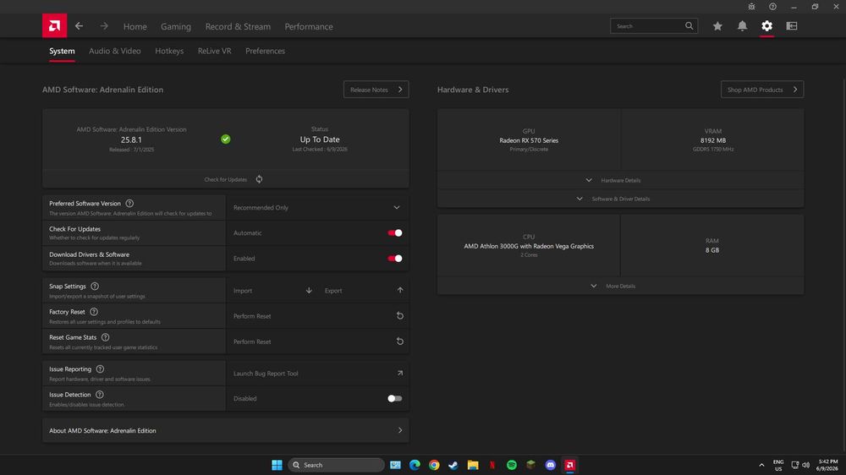
Task: Enable Issue Detection toggle
Action: (x=395, y=398)
